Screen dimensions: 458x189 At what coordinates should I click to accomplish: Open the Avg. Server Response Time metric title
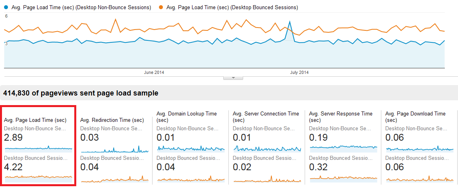click(341, 114)
